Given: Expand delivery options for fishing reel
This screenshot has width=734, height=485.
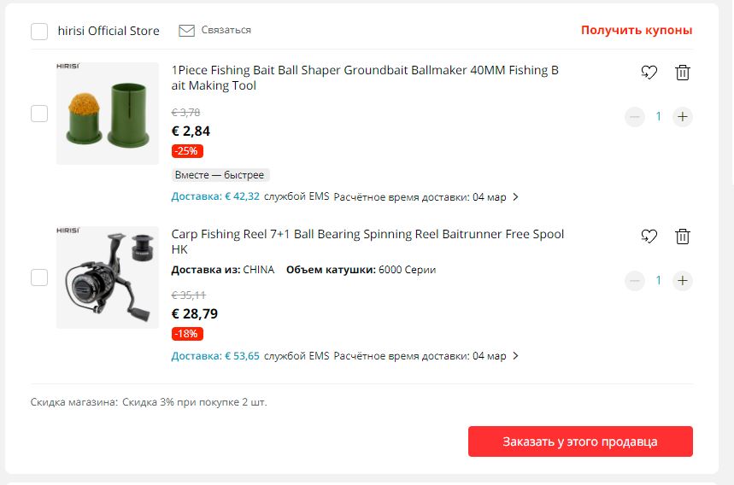Looking at the screenshot, I should click(515, 356).
